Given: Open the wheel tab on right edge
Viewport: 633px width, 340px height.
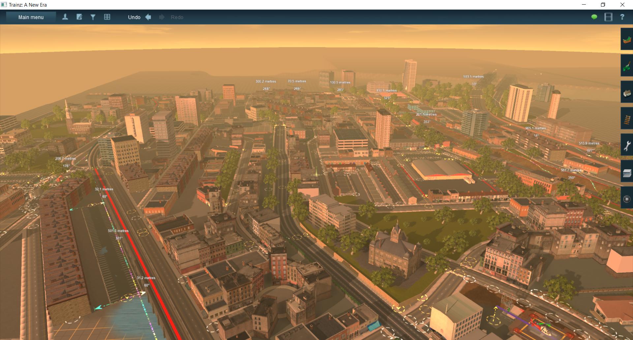Looking at the screenshot, I should 627,197.
